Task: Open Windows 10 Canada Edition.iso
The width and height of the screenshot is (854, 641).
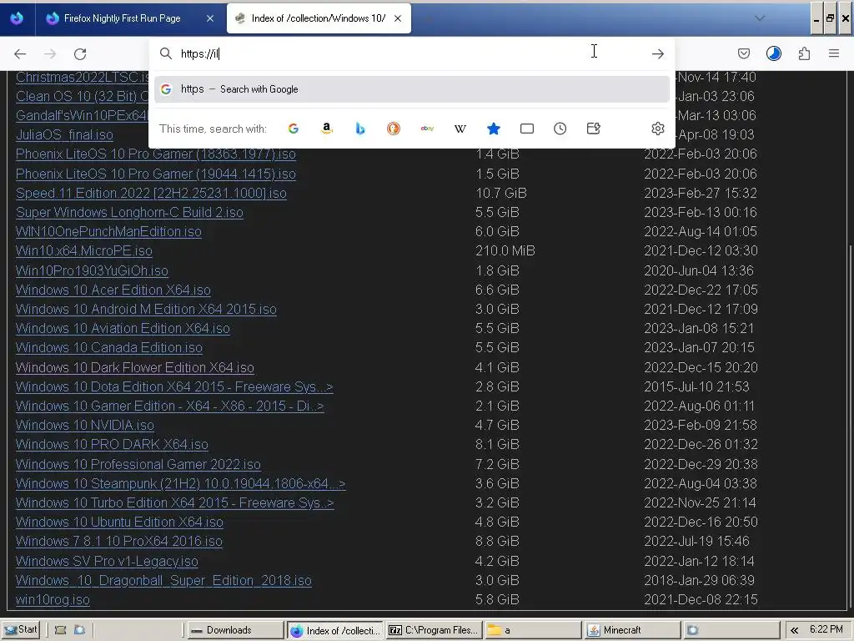Action: [109, 348]
